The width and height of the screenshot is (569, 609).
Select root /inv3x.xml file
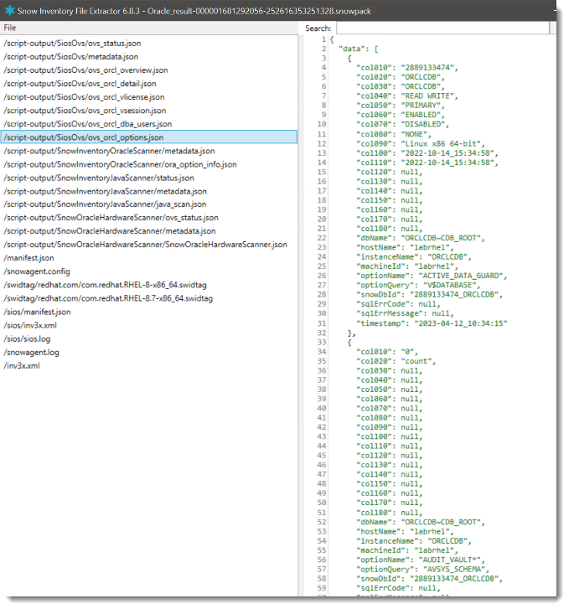[22, 366]
